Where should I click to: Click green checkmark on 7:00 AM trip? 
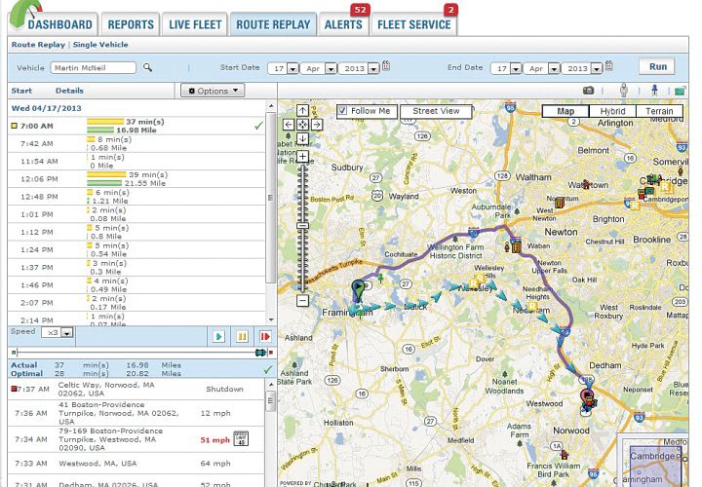[x=258, y=126]
